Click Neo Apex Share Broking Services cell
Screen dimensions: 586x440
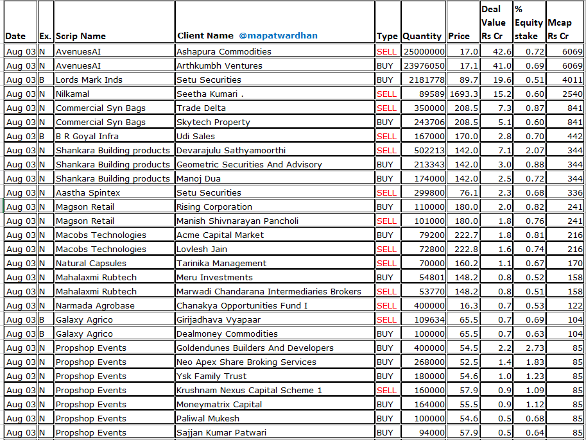coord(275,362)
